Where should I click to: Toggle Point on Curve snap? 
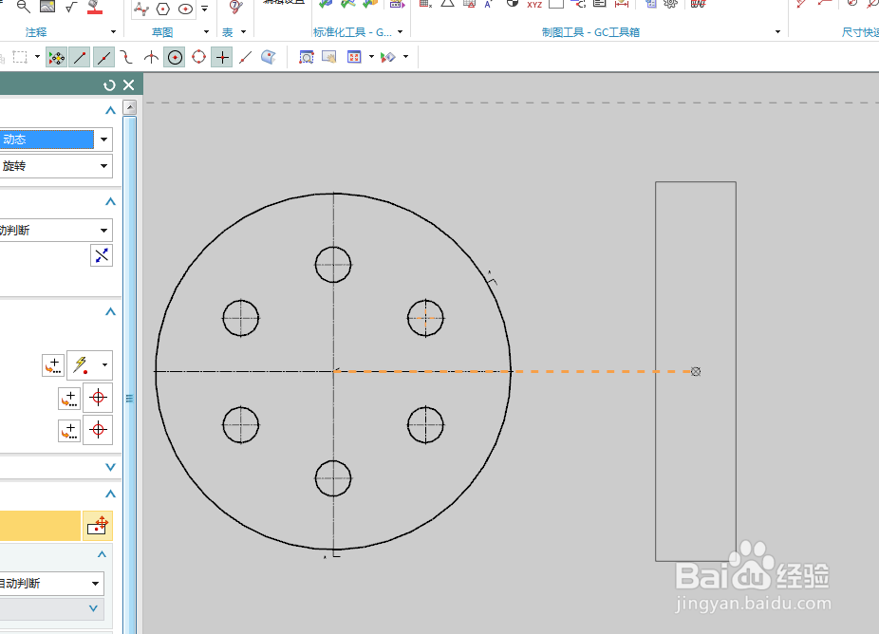coord(245,57)
